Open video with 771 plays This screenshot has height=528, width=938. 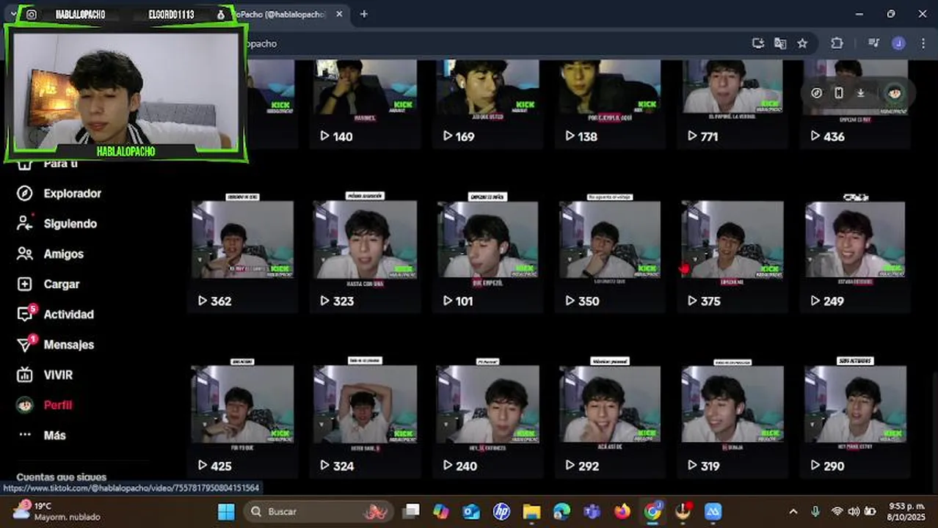coord(733,103)
